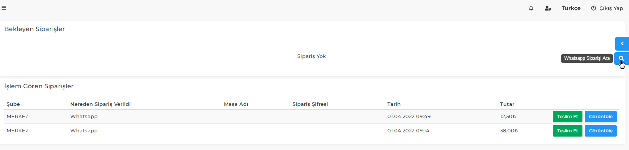Open the user account settings icon

[x=548, y=8]
